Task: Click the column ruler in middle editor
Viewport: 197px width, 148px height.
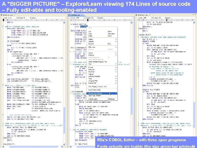Action: [x=101, y=20]
